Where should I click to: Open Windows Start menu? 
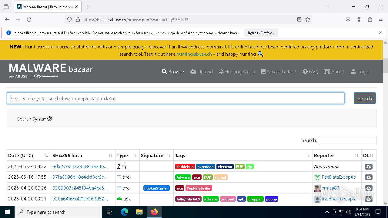[x=7, y=212]
